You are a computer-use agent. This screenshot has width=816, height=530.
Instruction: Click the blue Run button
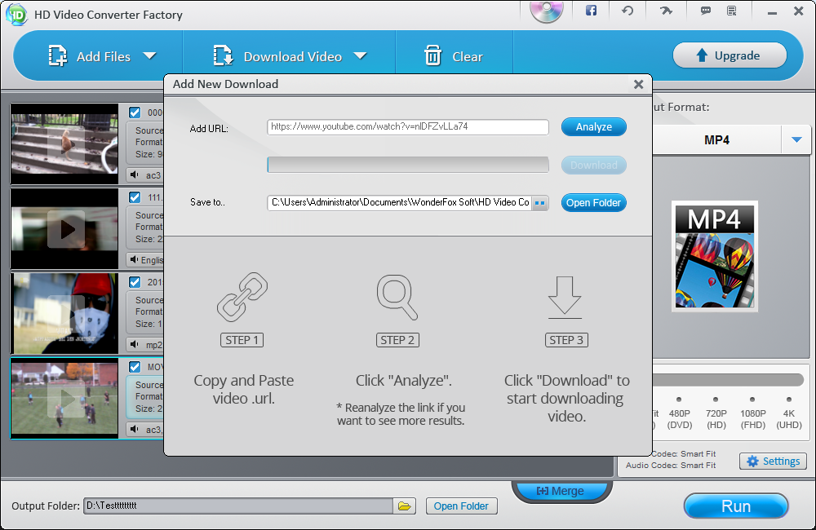click(736, 506)
